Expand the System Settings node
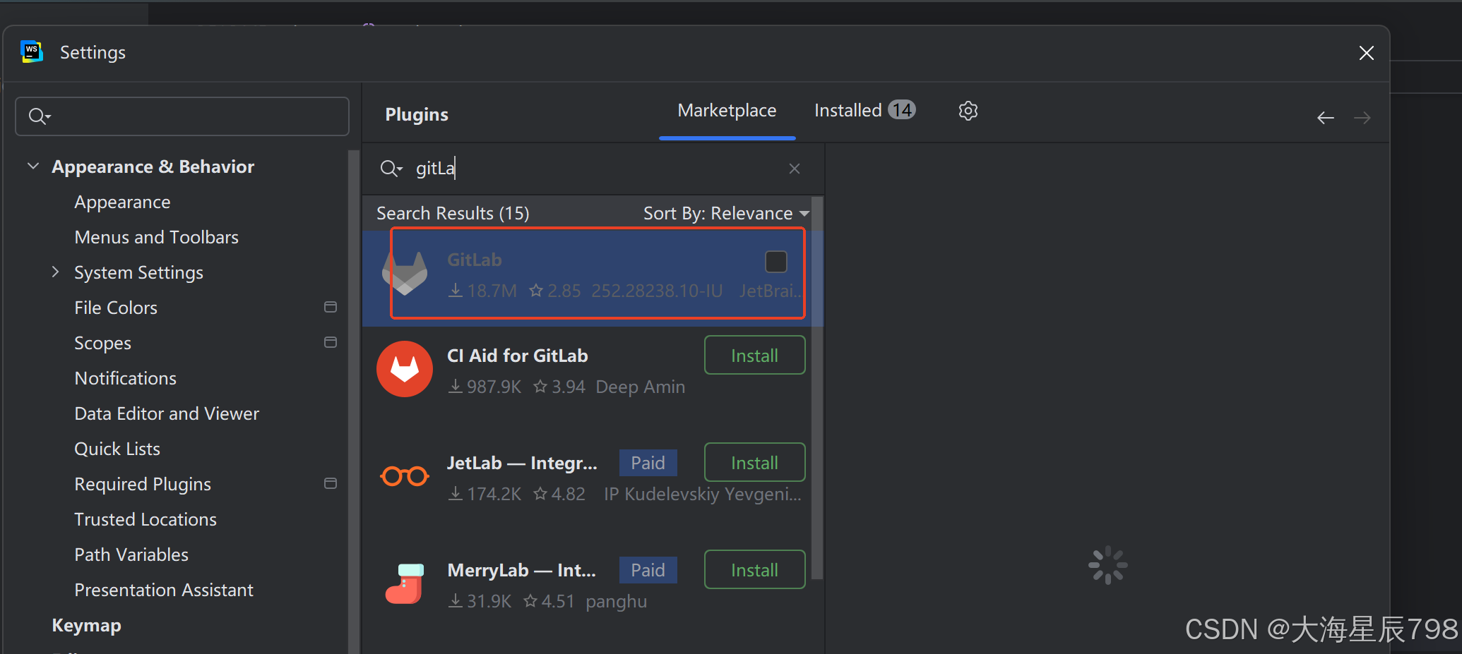This screenshot has height=654, width=1462. tap(56, 272)
